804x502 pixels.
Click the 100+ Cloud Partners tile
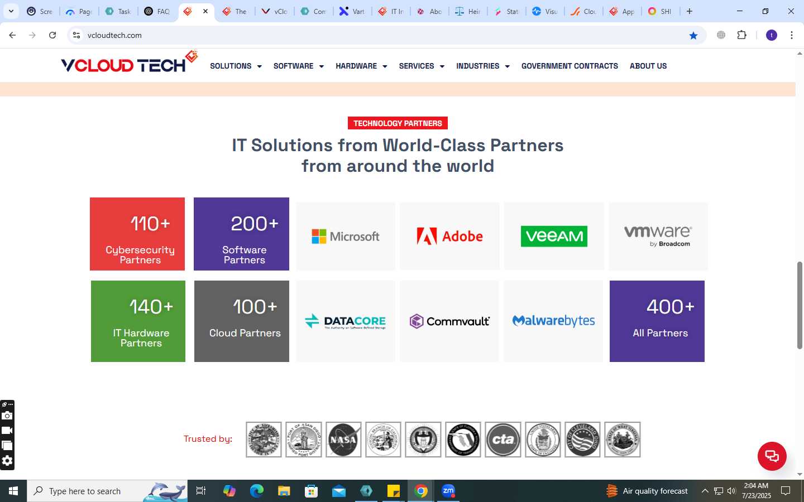[x=242, y=321]
